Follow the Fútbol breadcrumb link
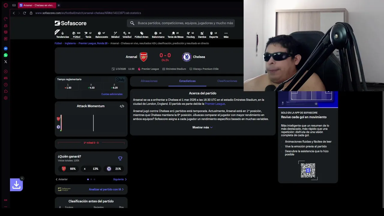The image size is (384, 216). point(58,43)
